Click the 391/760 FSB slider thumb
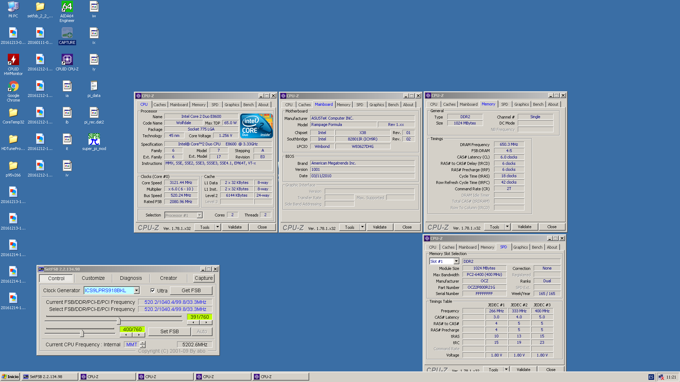 (x=119, y=321)
